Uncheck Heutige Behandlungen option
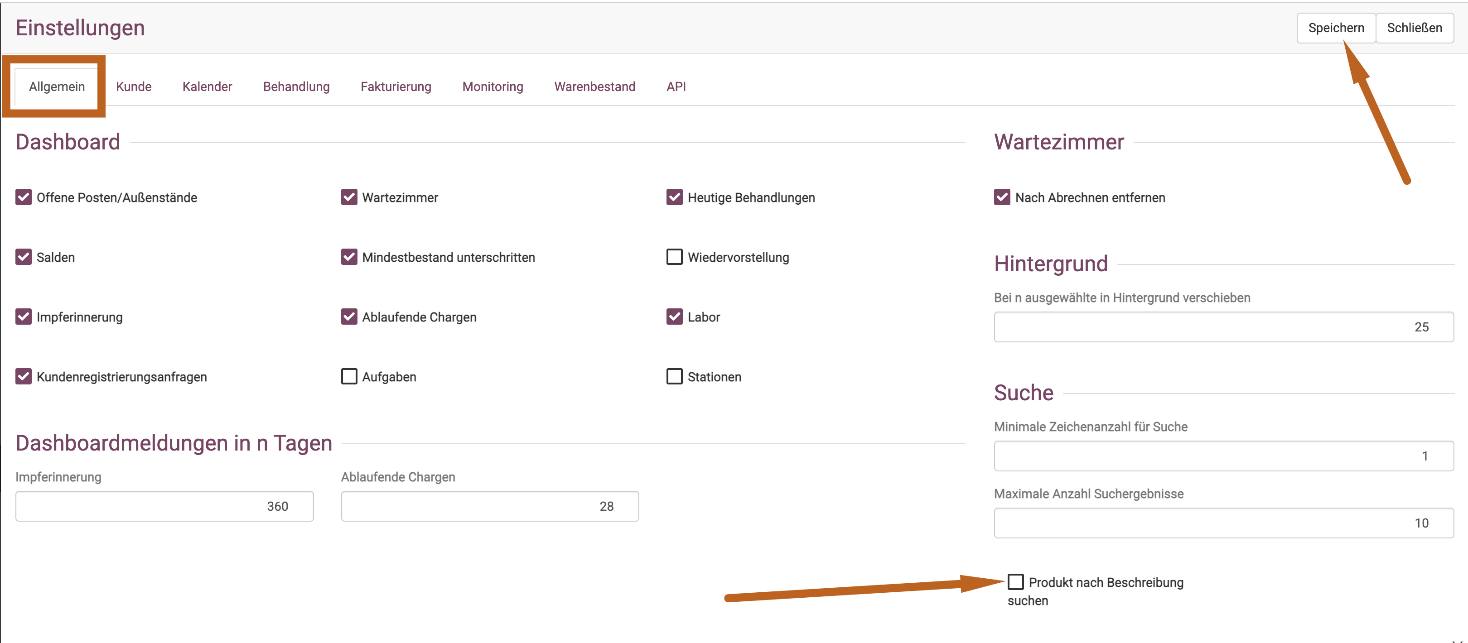The width and height of the screenshot is (1468, 643). tap(674, 197)
